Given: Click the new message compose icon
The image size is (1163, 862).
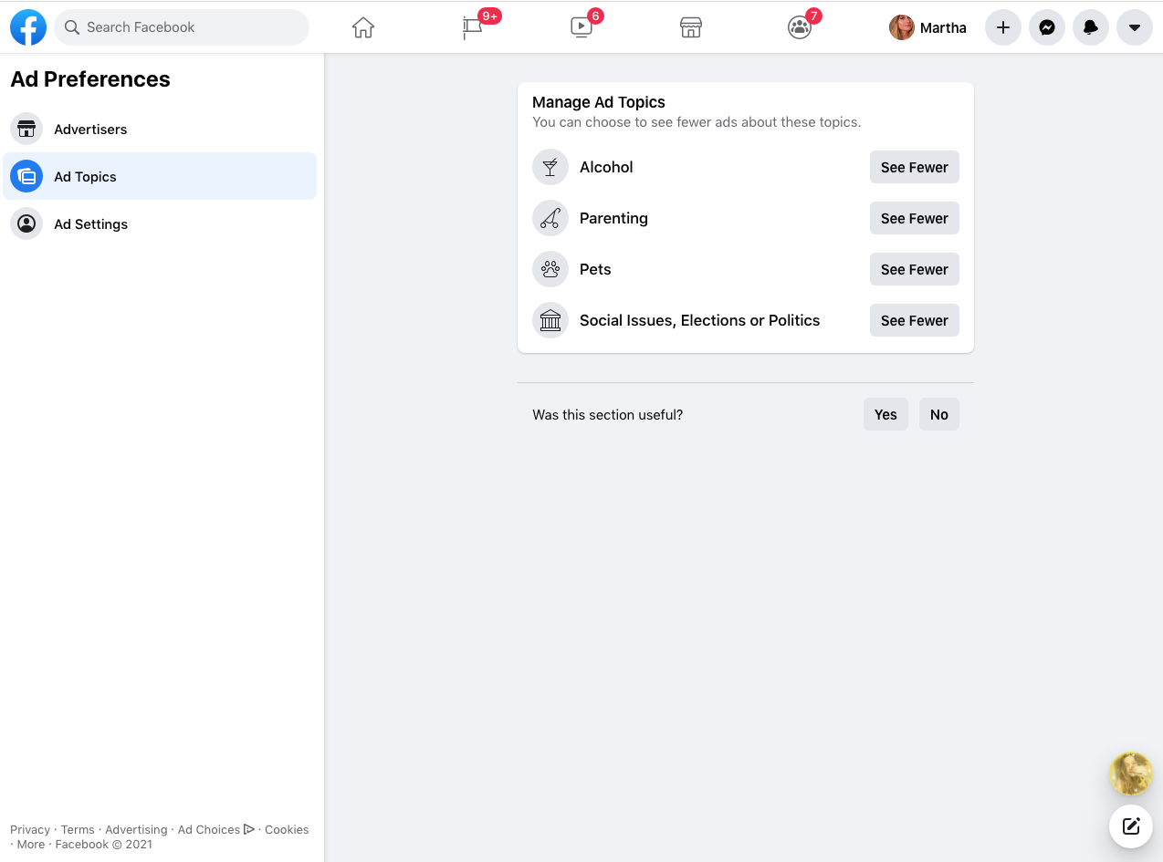Looking at the screenshot, I should (1131, 826).
